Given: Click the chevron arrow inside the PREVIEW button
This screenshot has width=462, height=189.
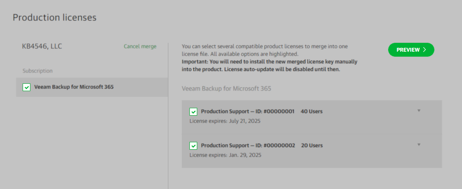Looking at the screenshot, I should (x=424, y=50).
